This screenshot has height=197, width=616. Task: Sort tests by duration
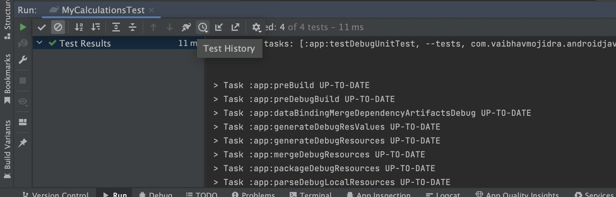coord(95,27)
